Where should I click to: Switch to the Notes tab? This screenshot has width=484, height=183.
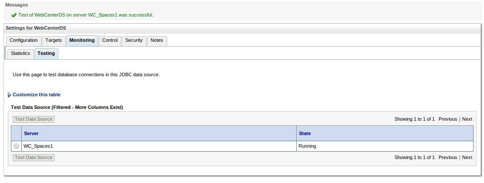[x=157, y=41]
